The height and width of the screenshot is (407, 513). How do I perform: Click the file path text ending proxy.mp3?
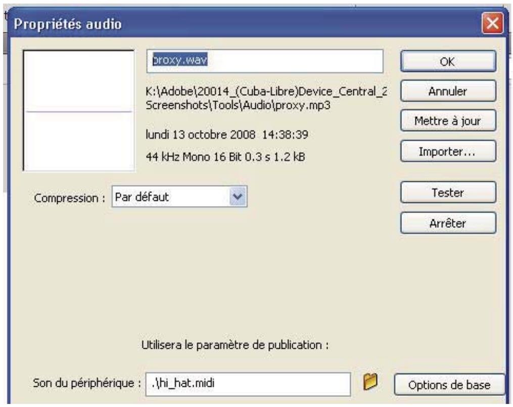(266, 98)
